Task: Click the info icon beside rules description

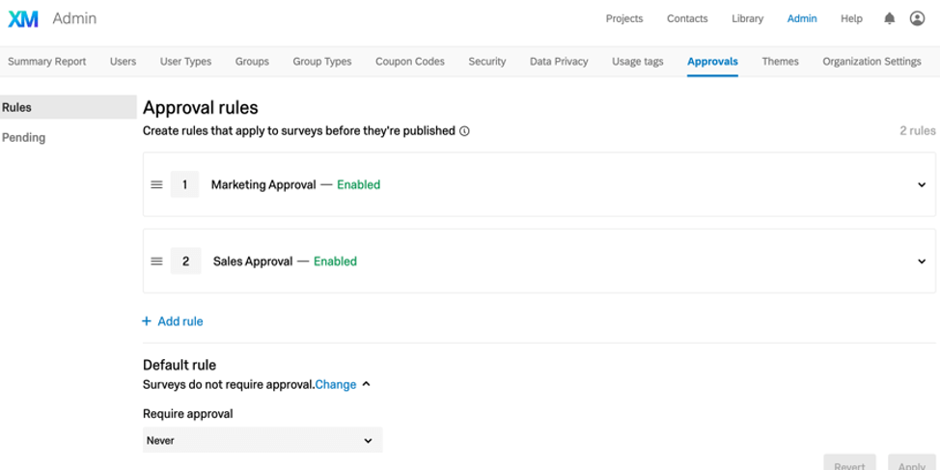Action: [x=464, y=131]
